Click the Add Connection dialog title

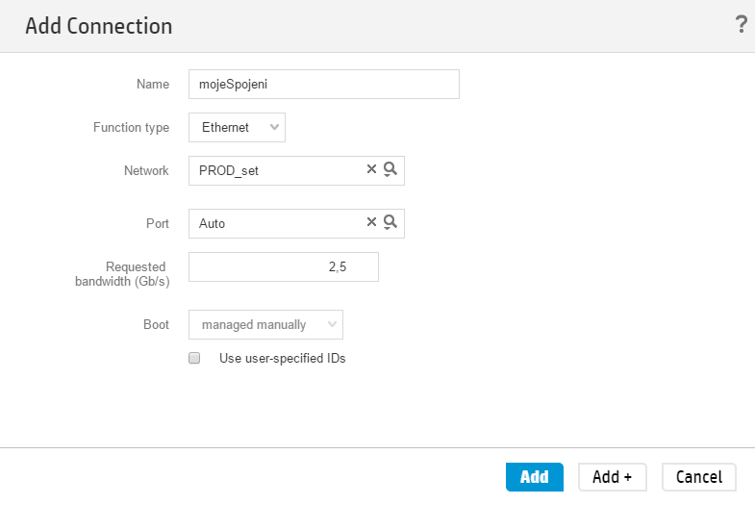99,26
